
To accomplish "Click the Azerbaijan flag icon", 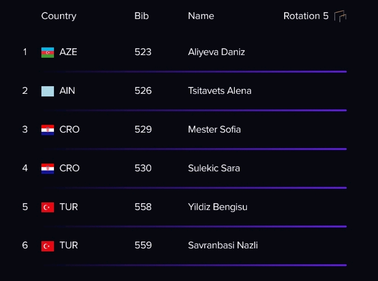I will [x=47, y=52].
